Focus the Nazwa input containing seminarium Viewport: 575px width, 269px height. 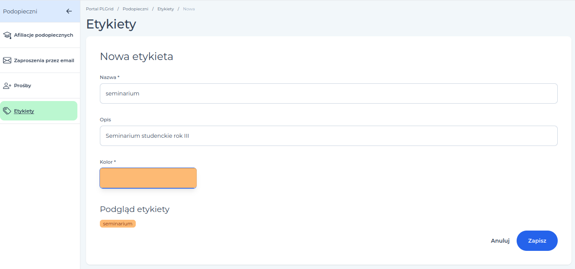[329, 93]
